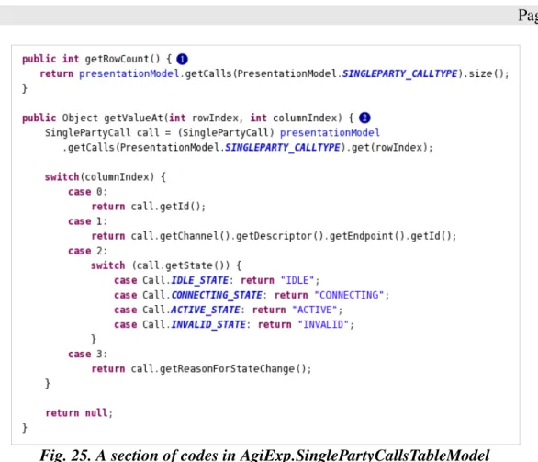This screenshot has height=462, width=538.
Task: Click the ".get(rowIndex);" text
Action: point(389,148)
